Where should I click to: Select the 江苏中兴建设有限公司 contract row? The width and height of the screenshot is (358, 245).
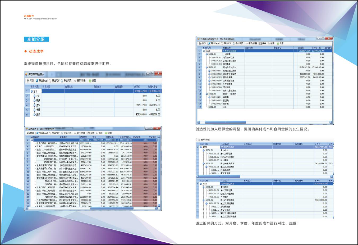pyautogui.click(x=68, y=143)
